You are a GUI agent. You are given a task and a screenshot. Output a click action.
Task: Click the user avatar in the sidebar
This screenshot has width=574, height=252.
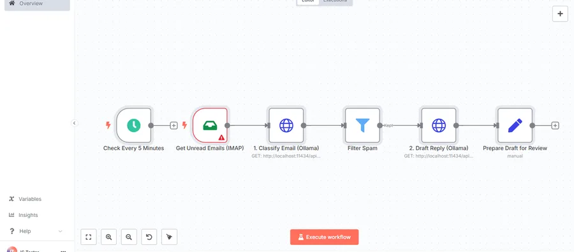(11, 250)
